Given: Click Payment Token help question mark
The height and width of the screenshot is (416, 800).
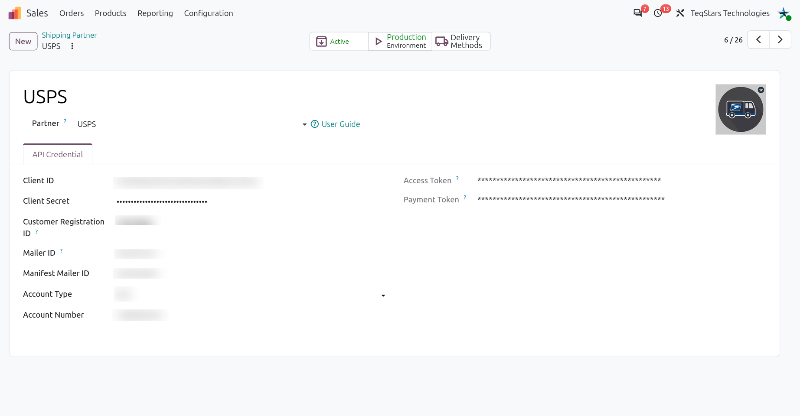Looking at the screenshot, I should [x=465, y=198].
